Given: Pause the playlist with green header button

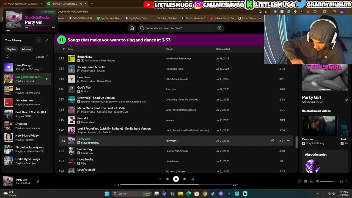Looking at the screenshot, I should 62,40.
